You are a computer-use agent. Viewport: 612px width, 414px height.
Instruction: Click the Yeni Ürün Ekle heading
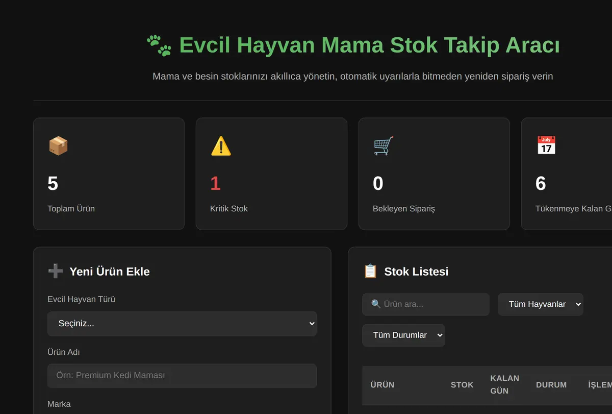pos(110,272)
